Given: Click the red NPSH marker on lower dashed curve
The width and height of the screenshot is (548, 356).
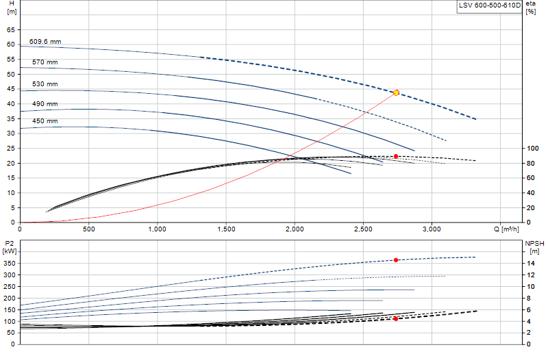Looking at the screenshot, I should pos(396,318).
